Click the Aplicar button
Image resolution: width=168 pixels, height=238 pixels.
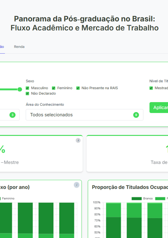point(159,108)
